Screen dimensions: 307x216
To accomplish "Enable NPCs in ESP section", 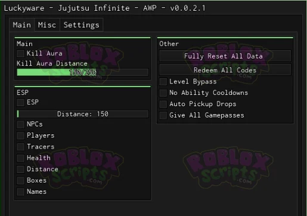I will [x=20, y=124].
